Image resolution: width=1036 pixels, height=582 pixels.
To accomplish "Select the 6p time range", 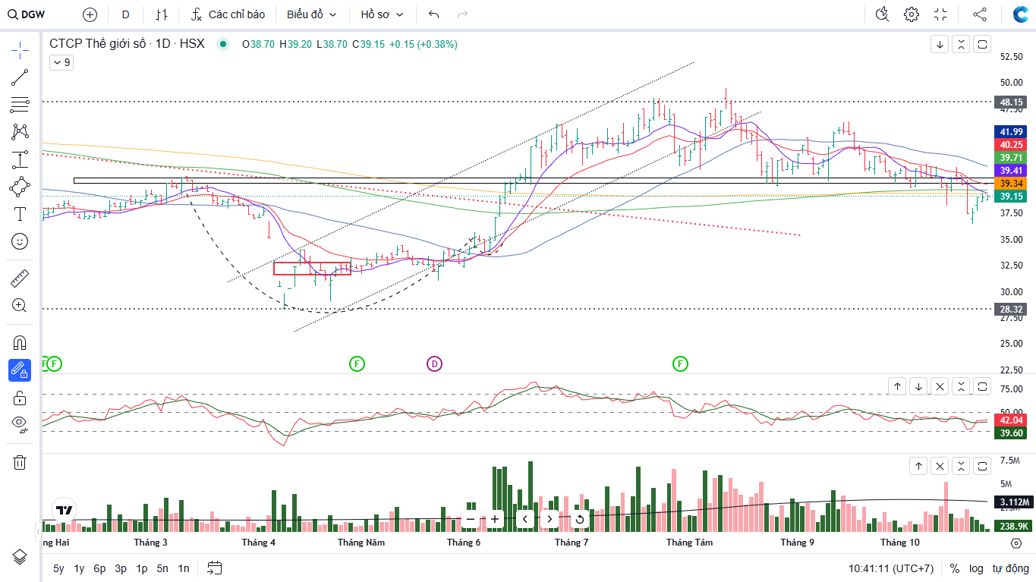I will coord(99,568).
